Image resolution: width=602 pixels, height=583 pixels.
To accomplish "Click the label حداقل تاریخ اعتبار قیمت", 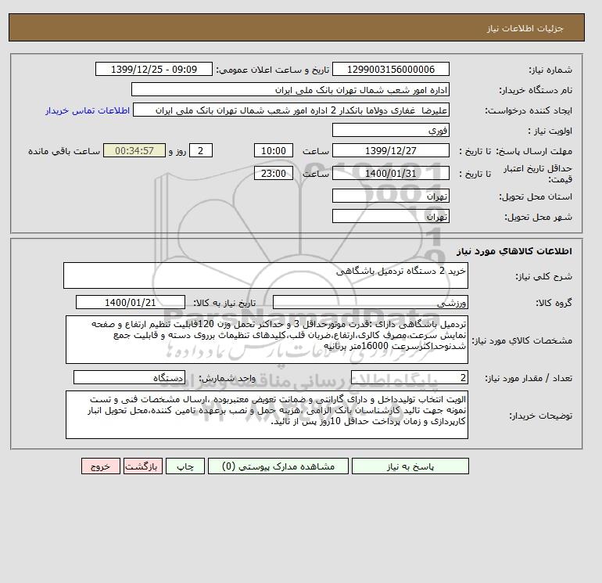I will pos(538,174).
